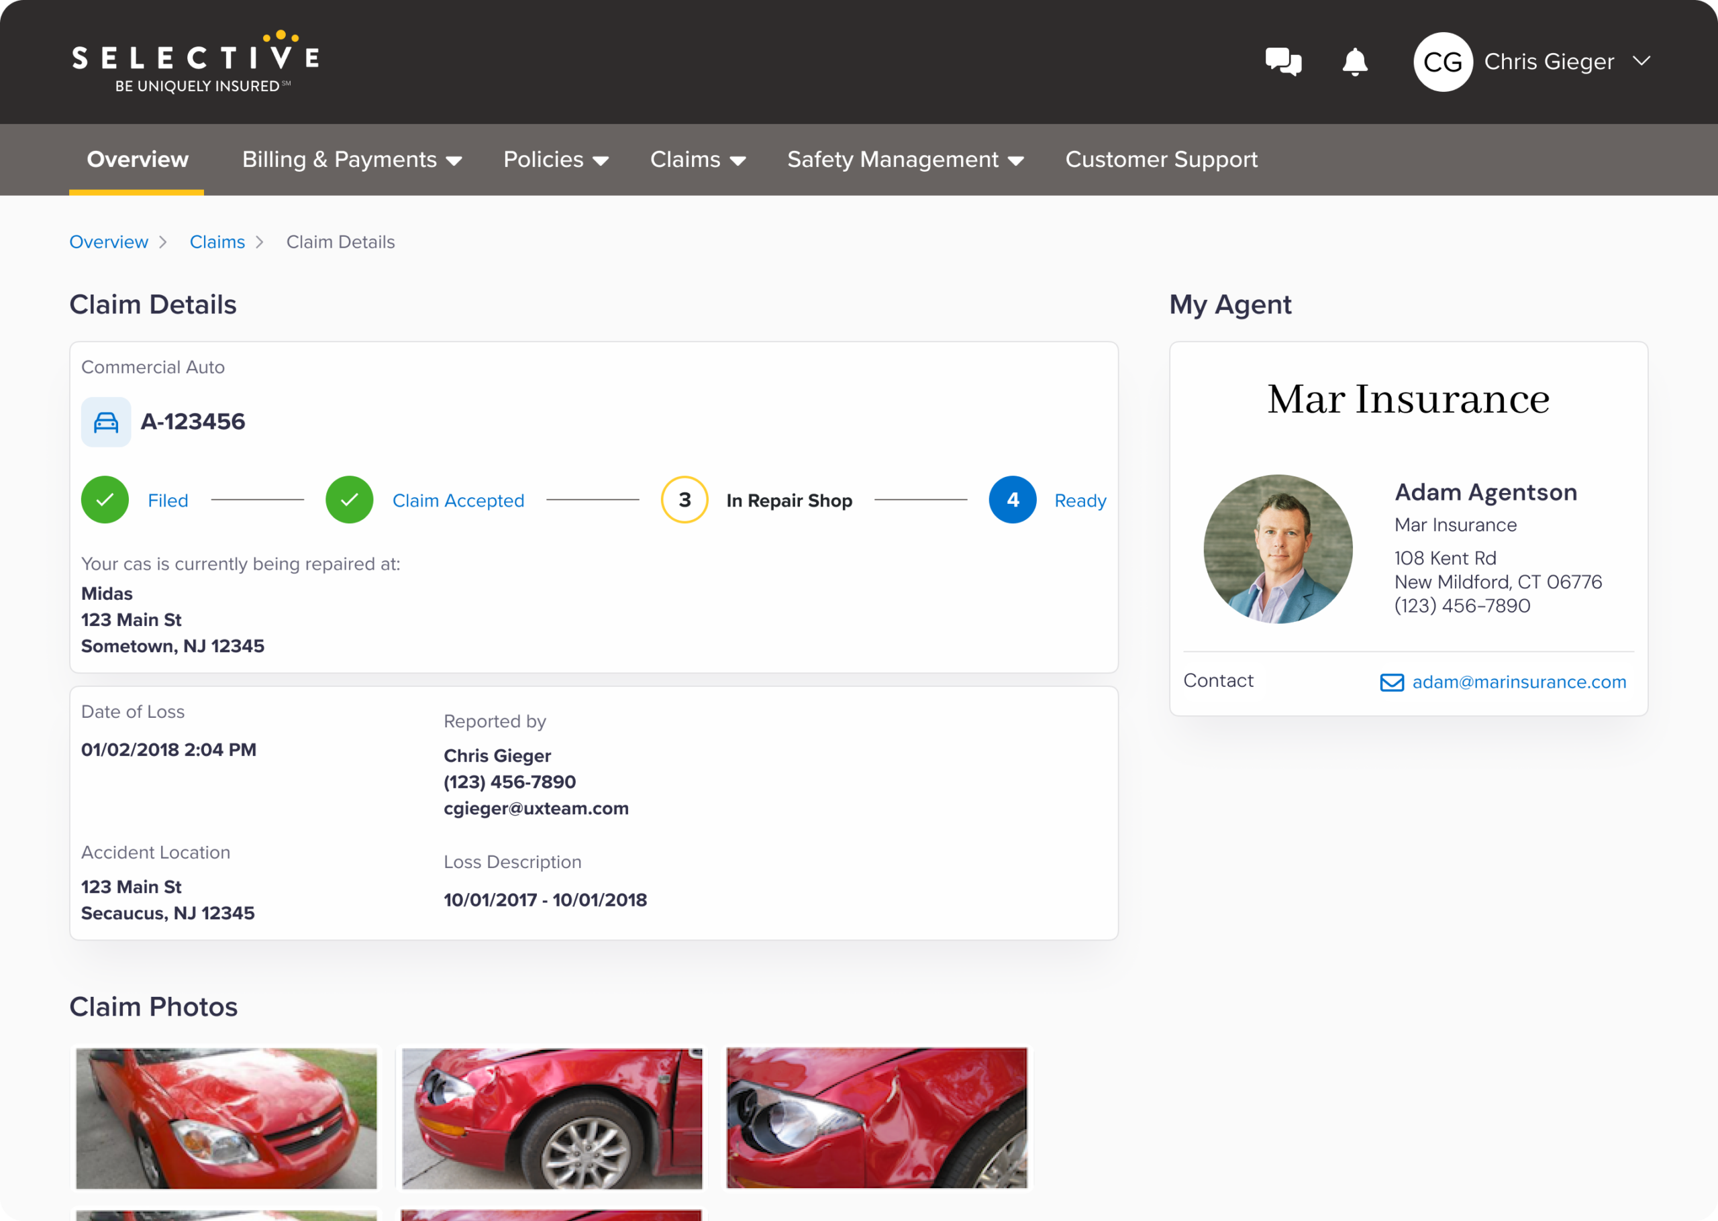This screenshot has height=1221, width=1718.
Task: Open the first claim photo thumbnail
Action: tap(226, 1119)
